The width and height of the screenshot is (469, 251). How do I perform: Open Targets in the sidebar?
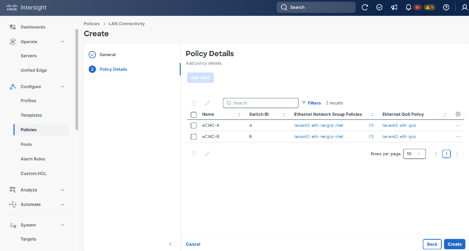[28, 239]
